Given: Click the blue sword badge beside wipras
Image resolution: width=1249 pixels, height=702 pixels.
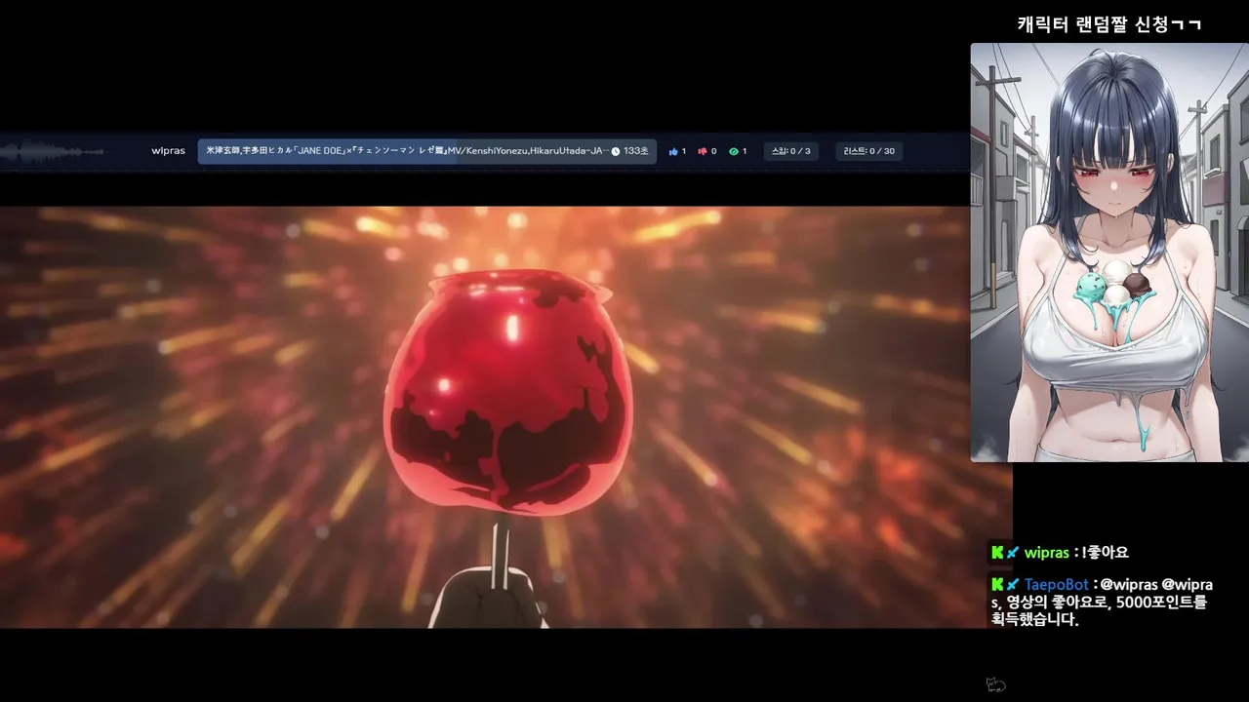Looking at the screenshot, I should click(x=1013, y=552).
